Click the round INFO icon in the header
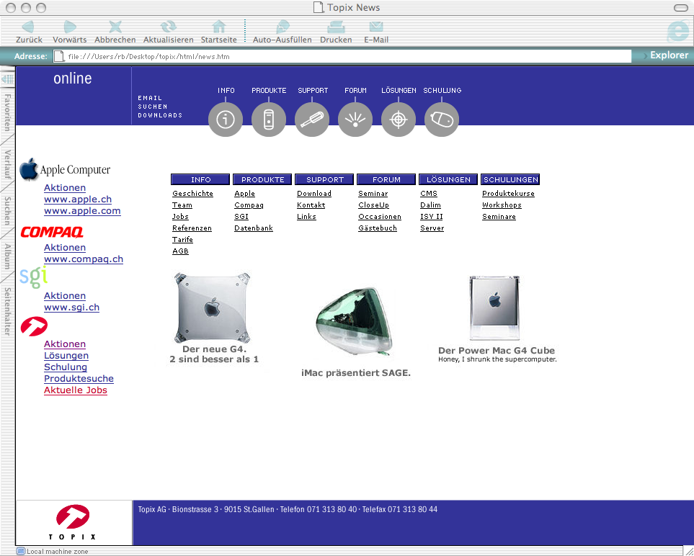Viewport: 694px width, 556px height. pos(226,120)
